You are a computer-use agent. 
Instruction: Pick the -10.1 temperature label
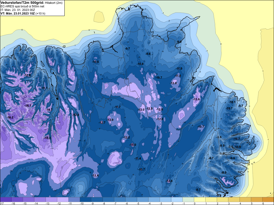click(x=232, y=102)
